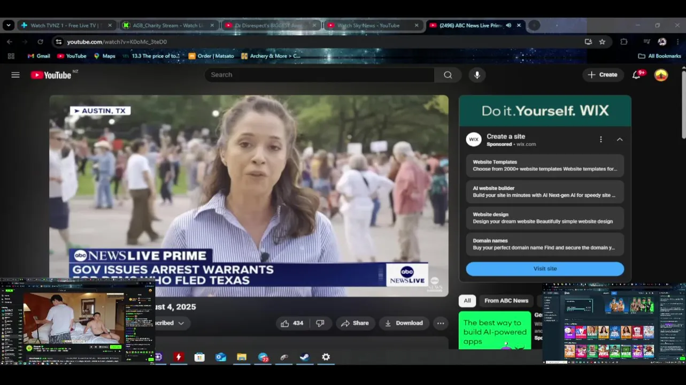686x385 pixels.
Task: Open more actions ellipsis under video
Action: [x=440, y=323]
